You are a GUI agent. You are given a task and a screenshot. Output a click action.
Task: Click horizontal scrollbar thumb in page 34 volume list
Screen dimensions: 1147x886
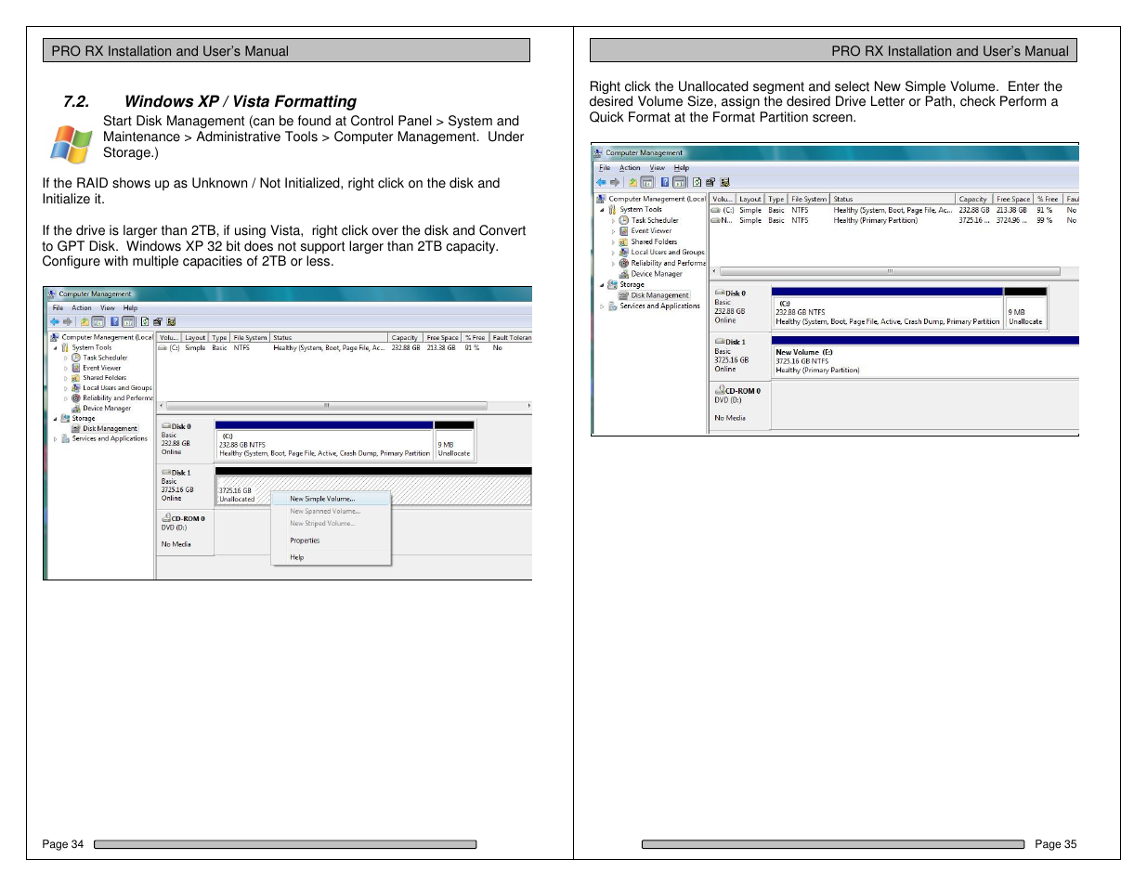click(x=326, y=406)
